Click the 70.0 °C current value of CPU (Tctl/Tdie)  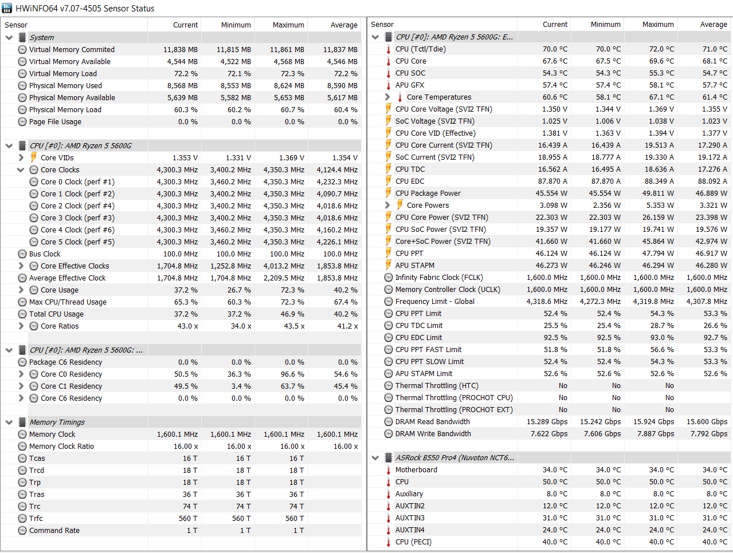point(555,49)
